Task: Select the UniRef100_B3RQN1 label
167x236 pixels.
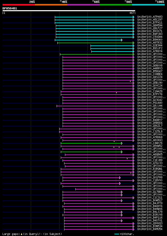Action: click(150, 169)
